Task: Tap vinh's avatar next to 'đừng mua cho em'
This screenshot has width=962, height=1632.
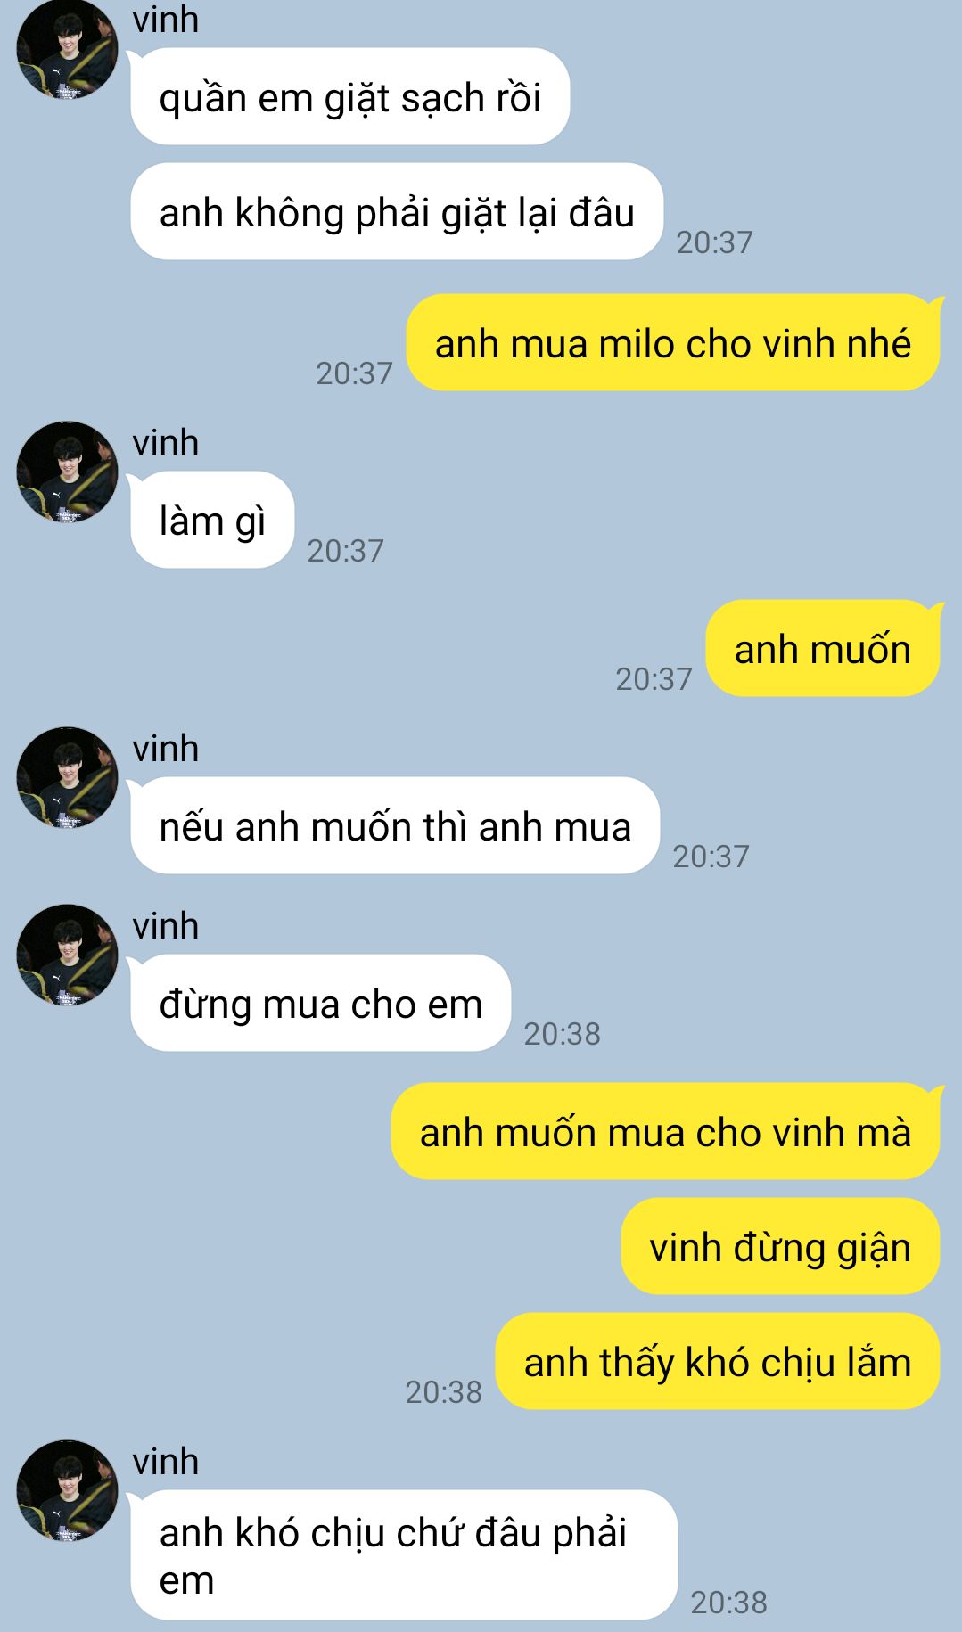Action: 67,955
